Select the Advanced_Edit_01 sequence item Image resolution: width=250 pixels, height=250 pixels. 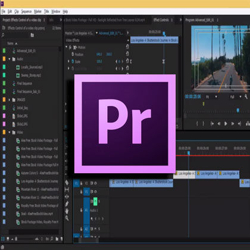26,51
